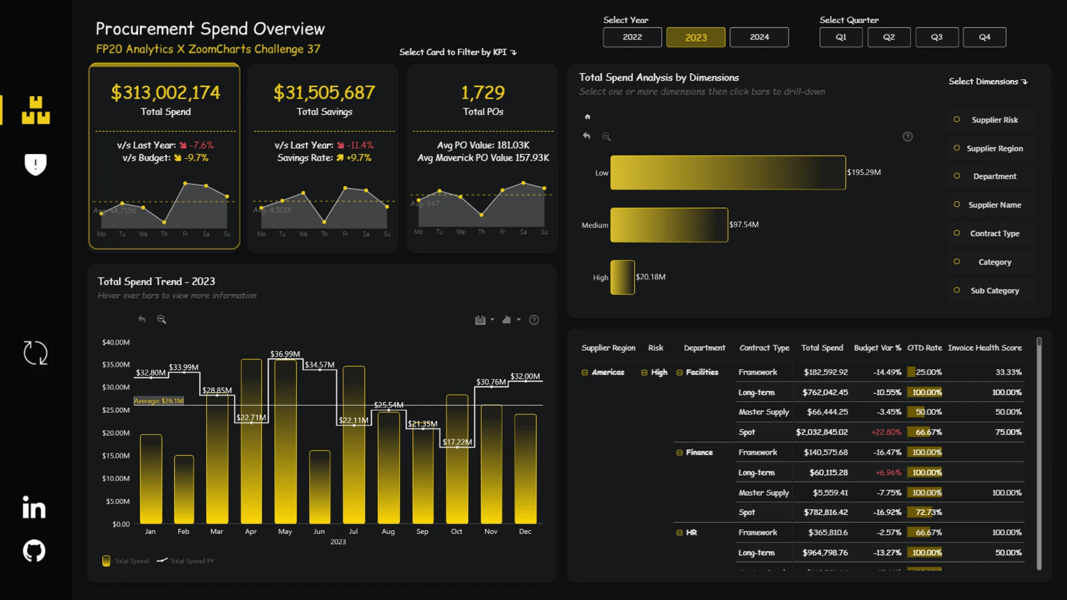Select the 2023 year button
1067x600 pixels.
[x=696, y=37]
